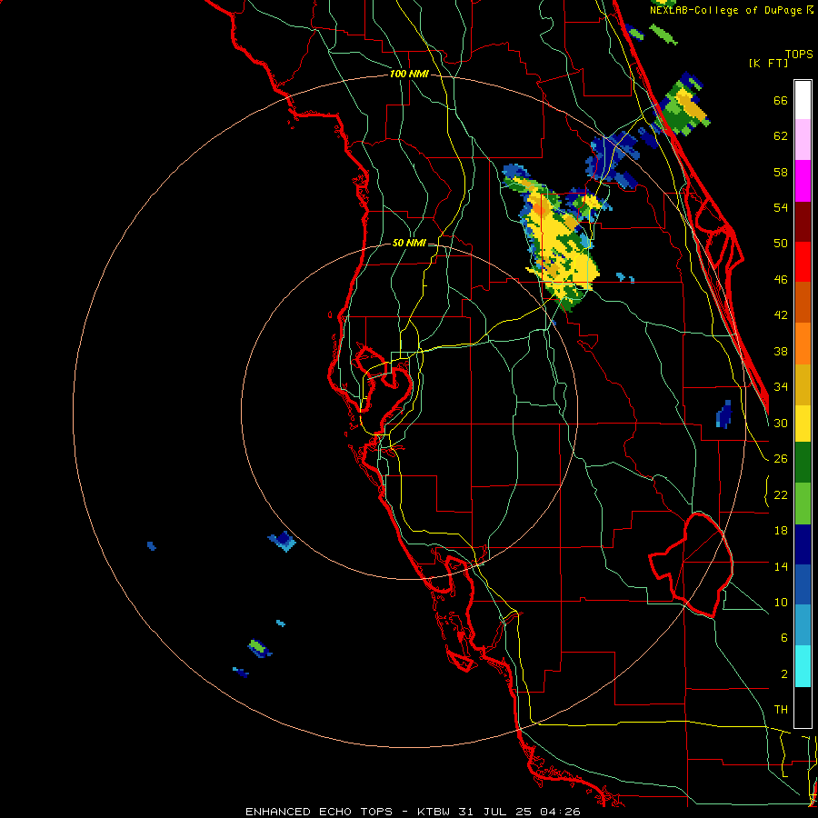Image resolution: width=818 pixels, height=818 pixels.
Task: Click the "TH" legend label
Action: pos(781,710)
